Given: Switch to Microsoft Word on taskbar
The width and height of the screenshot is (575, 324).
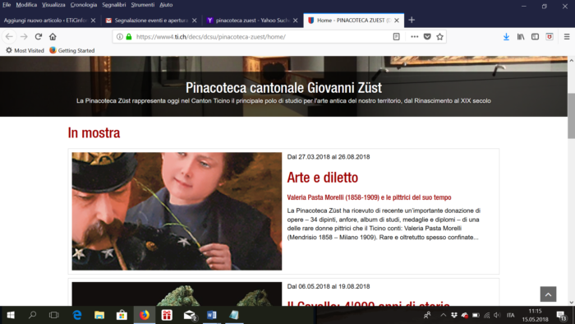Looking at the screenshot, I should coord(212,315).
